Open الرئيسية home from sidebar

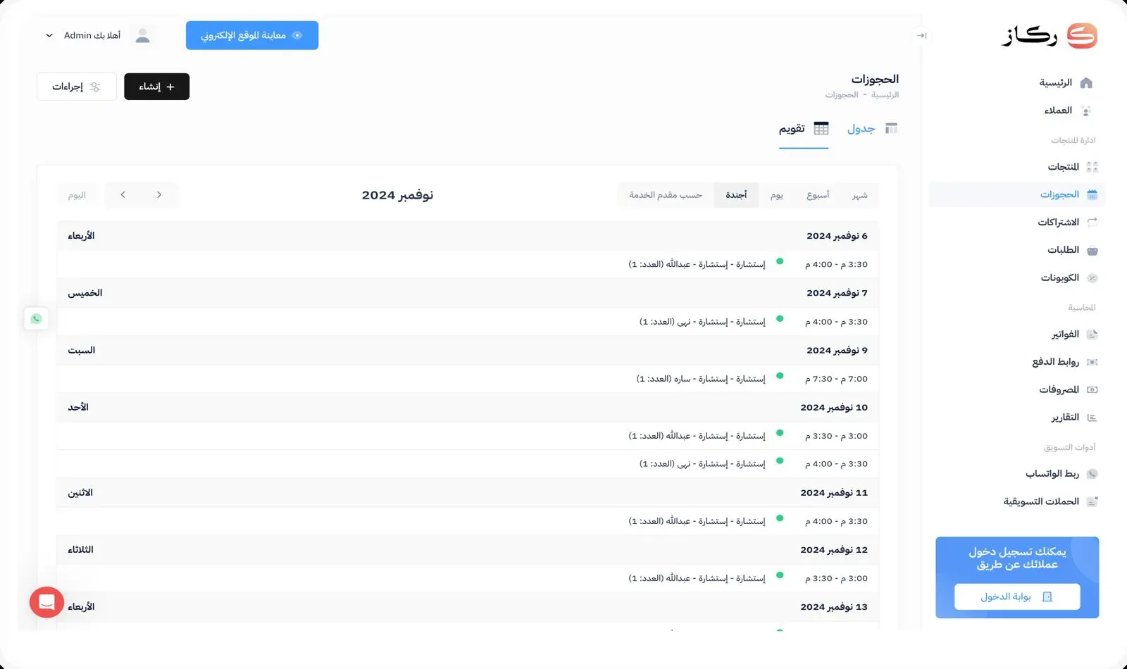1065,83
